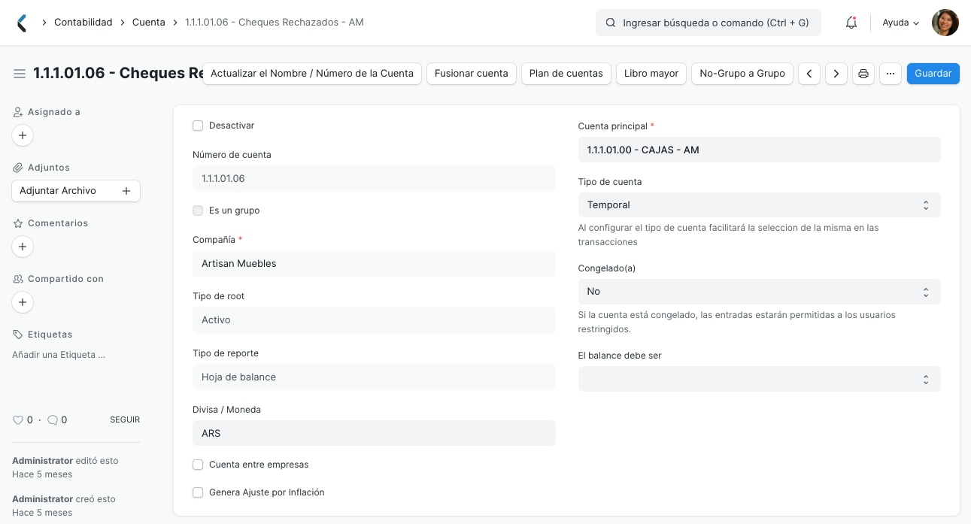The image size is (971, 524).
Task: Click the Hoja de balance value
Action: coord(374,377)
